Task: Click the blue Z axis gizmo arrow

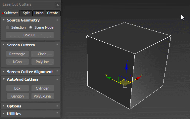Action: coord(126,66)
